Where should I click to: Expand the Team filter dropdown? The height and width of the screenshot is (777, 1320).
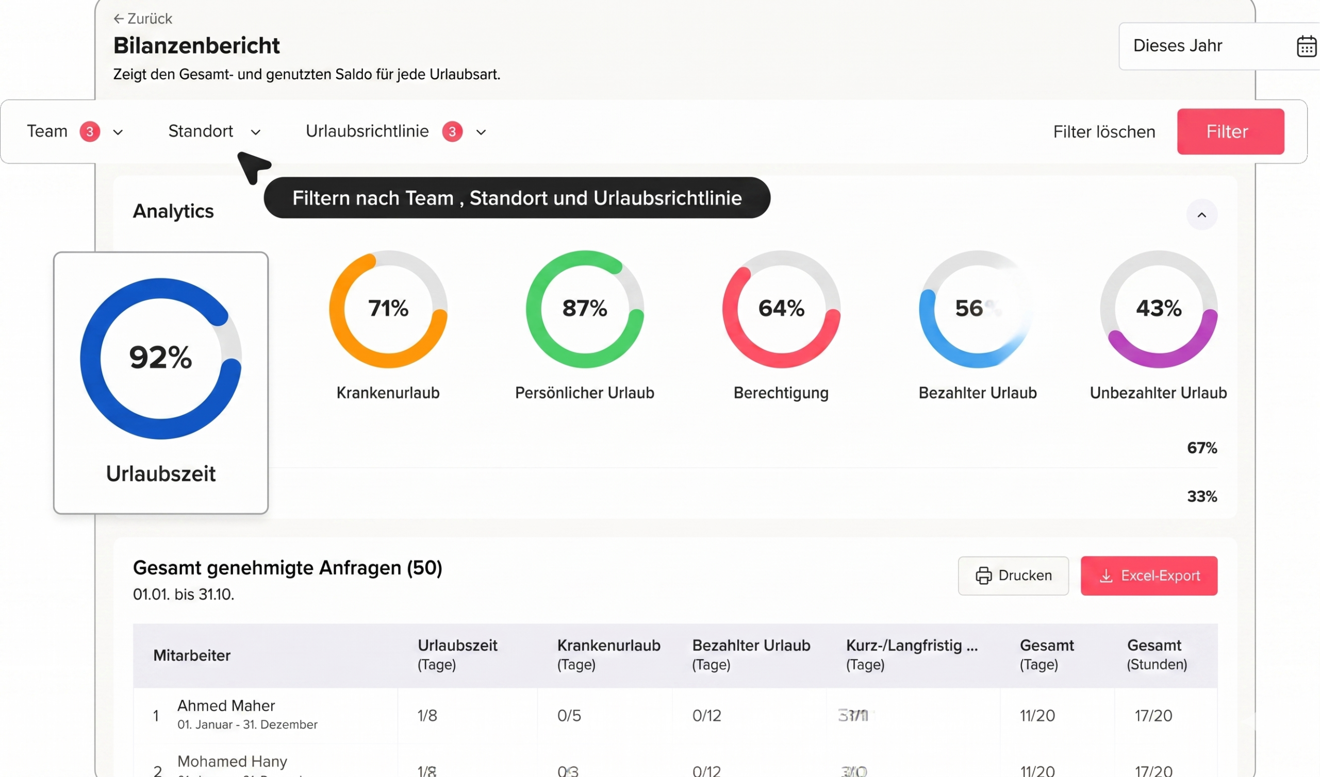(x=118, y=132)
